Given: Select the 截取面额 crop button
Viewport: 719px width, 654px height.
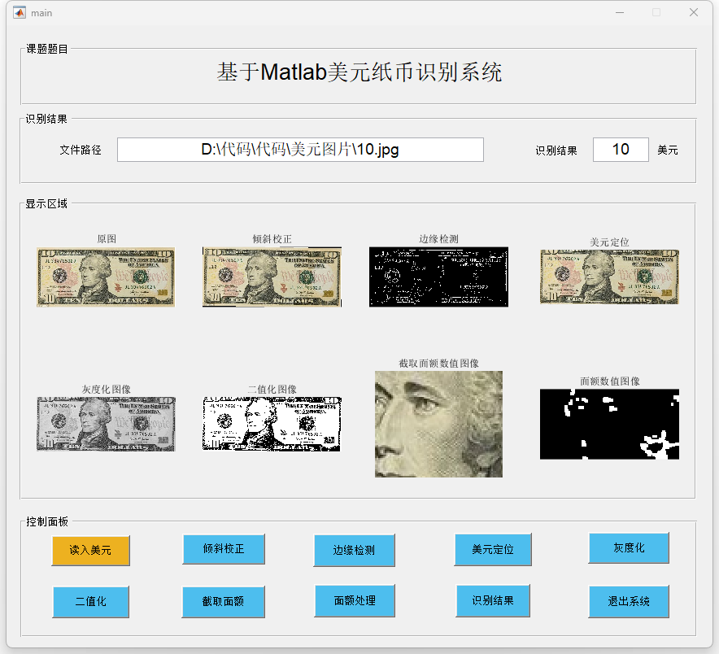Looking at the screenshot, I should 224,601.
